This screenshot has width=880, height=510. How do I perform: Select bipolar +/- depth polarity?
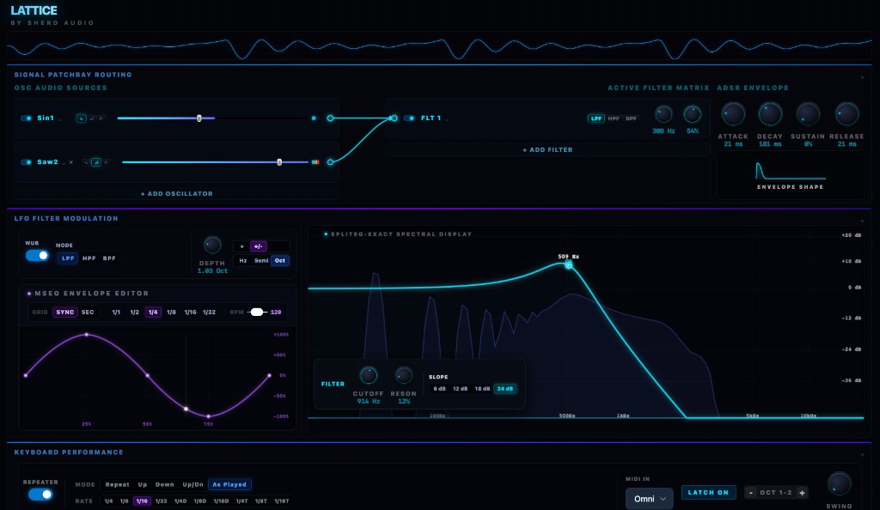click(258, 246)
